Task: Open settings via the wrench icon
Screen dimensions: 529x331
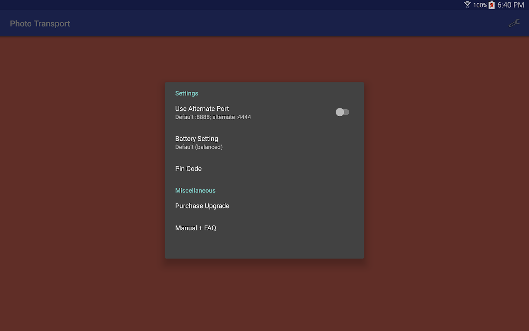Action: 514,24
